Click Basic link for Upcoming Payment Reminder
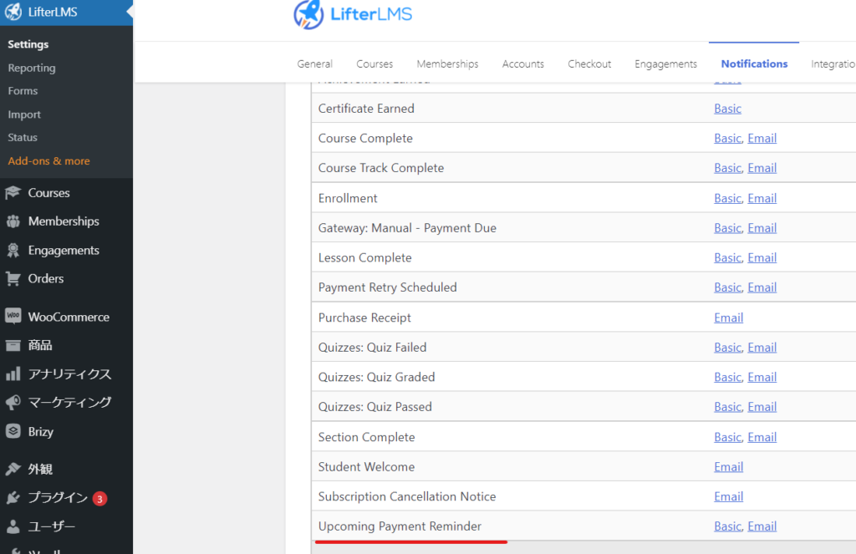This screenshot has width=856, height=554. (x=728, y=526)
